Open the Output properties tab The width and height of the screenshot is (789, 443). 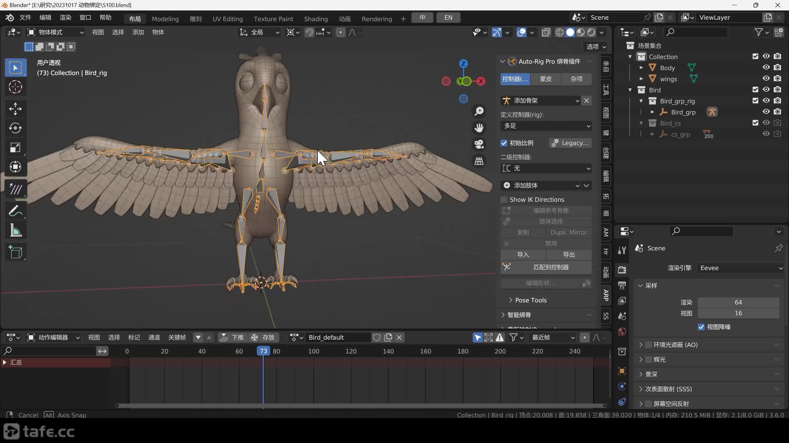click(622, 285)
